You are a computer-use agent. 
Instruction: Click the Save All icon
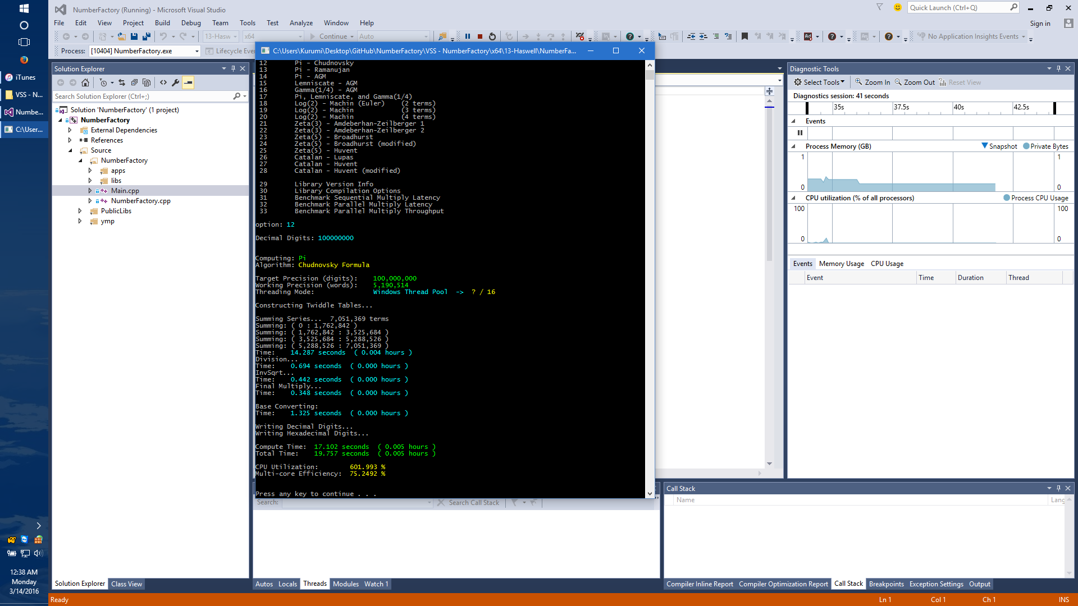tap(147, 36)
